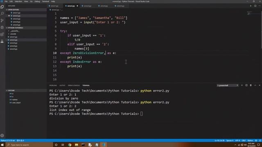Open the Extensions view
This screenshot has width=262, height=147.
click(2, 34)
